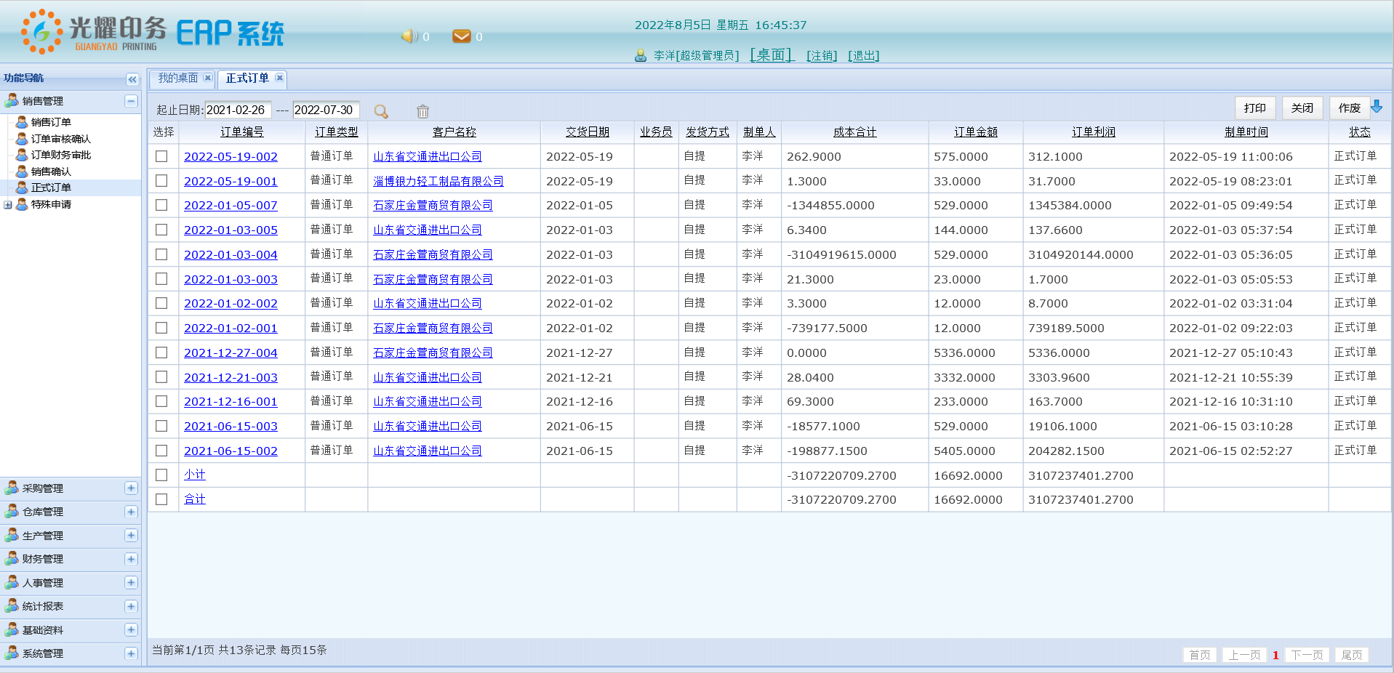The width and height of the screenshot is (1394, 673).
Task: Open the envelope messages icon
Action: (461, 36)
